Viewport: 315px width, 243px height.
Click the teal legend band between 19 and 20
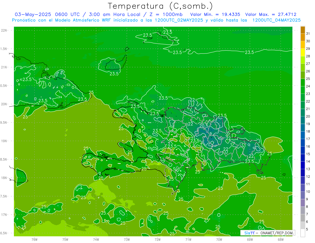pyautogui.click(x=303, y=120)
